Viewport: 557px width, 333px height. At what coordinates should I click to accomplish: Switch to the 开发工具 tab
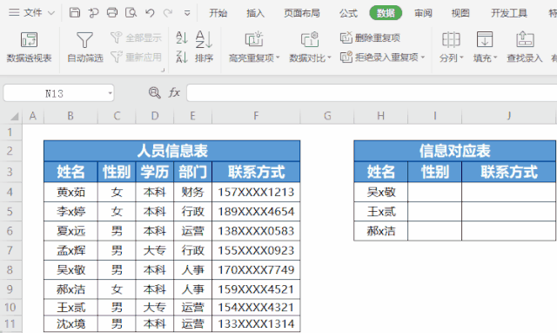click(509, 14)
